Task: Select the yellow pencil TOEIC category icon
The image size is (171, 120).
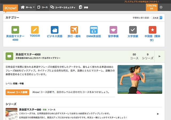Action: click(35, 30)
